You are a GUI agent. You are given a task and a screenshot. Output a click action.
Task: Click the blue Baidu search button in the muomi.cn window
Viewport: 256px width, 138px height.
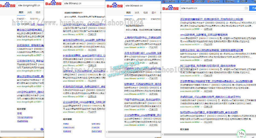pyautogui.click(x=253, y=8)
